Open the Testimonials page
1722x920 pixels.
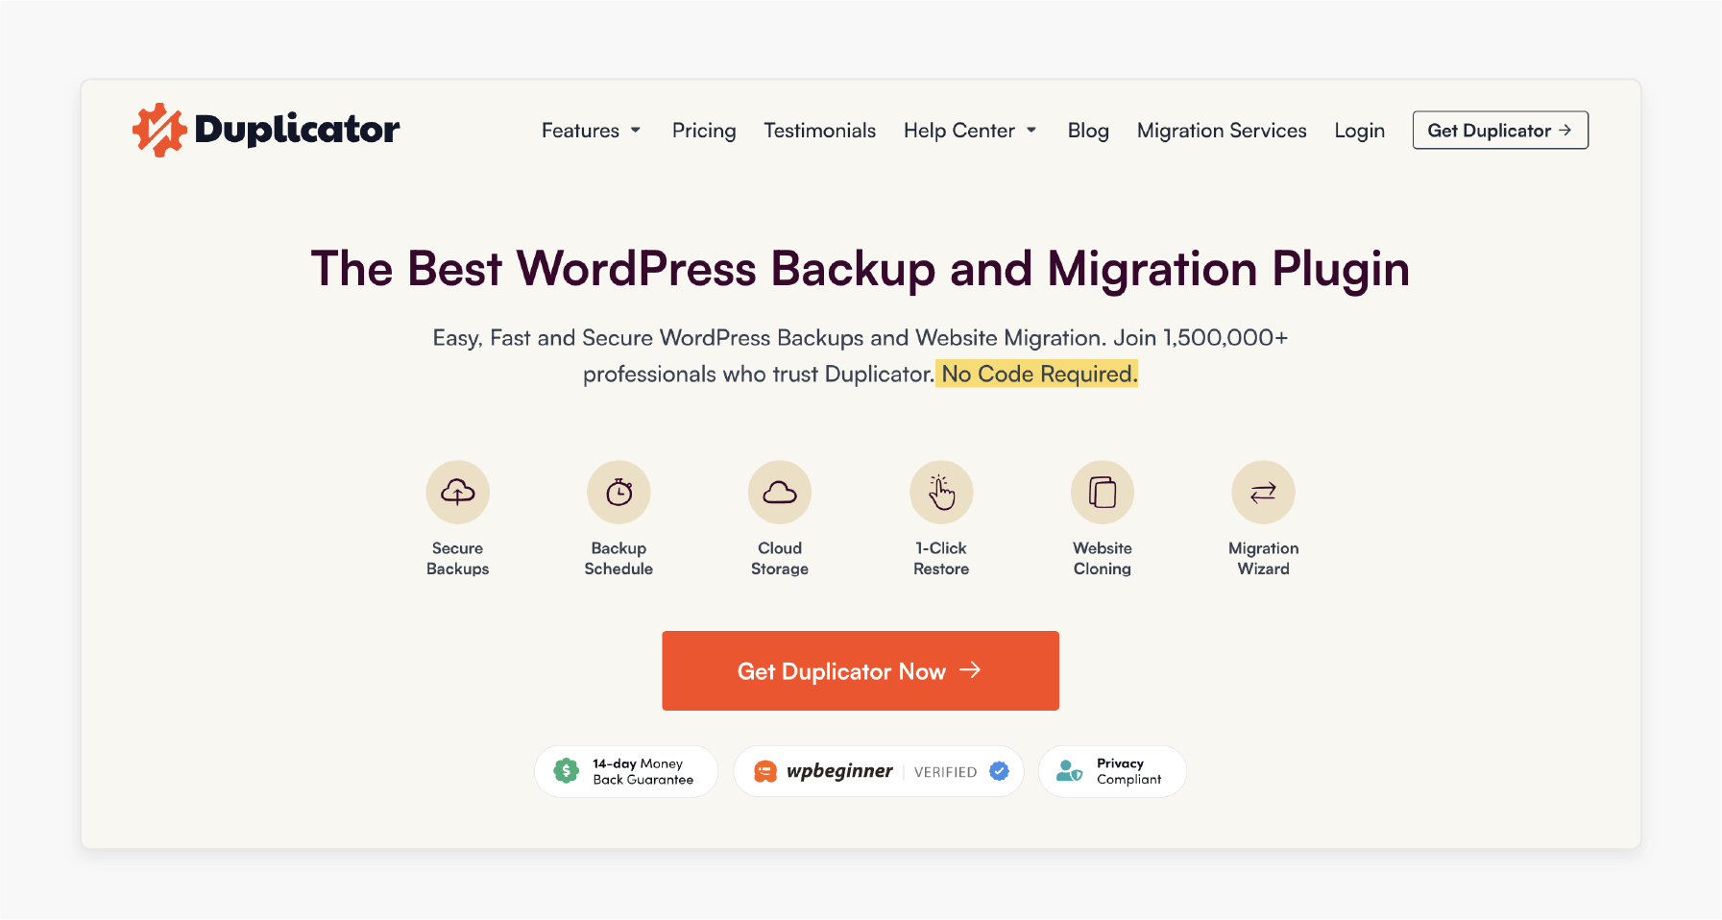pyautogui.click(x=820, y=131)
